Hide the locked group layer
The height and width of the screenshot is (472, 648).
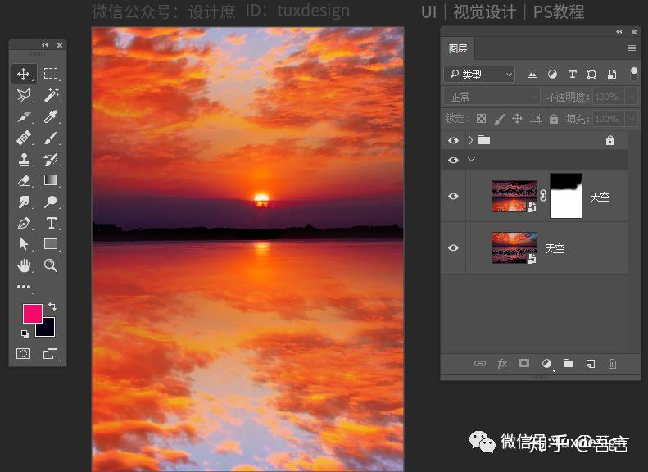click(x=453, y=140)
